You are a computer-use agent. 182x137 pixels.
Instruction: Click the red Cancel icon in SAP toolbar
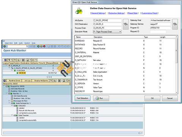(44, 46)
